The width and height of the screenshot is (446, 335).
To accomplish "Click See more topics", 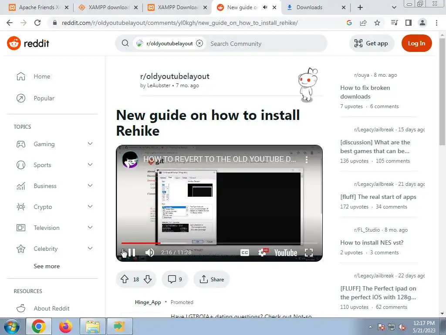I will 47,266.
